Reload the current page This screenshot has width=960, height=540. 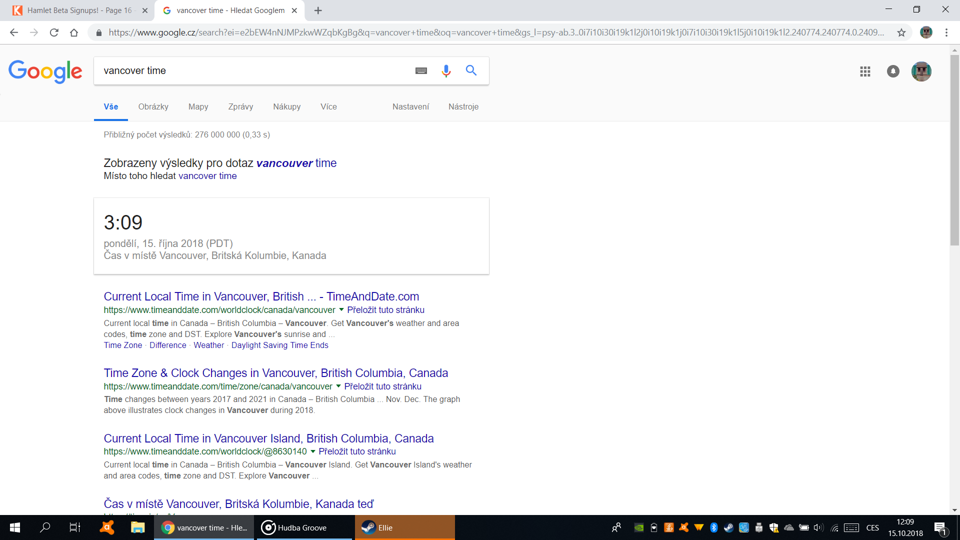point(54,32)
